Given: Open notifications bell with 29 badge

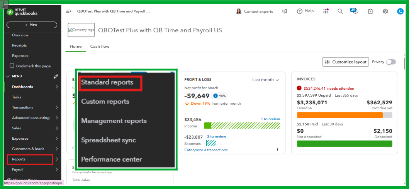Looking at the screenshot, I should pos(354,11).
